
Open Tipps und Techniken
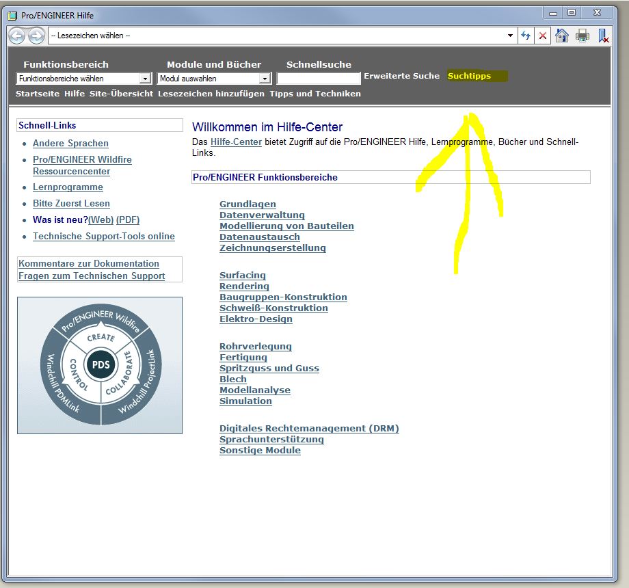(x=315, y=94)
